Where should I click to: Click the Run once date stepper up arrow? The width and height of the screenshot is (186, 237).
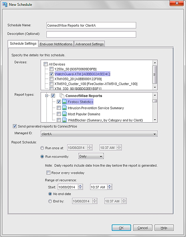tap(90, 146)
